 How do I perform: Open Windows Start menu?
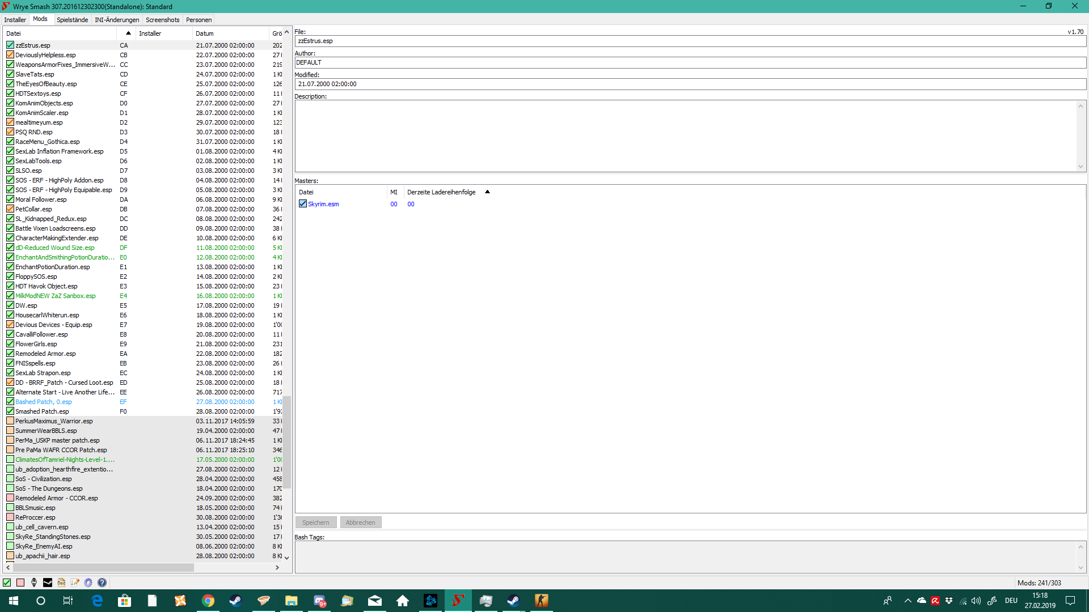[14, 601]
